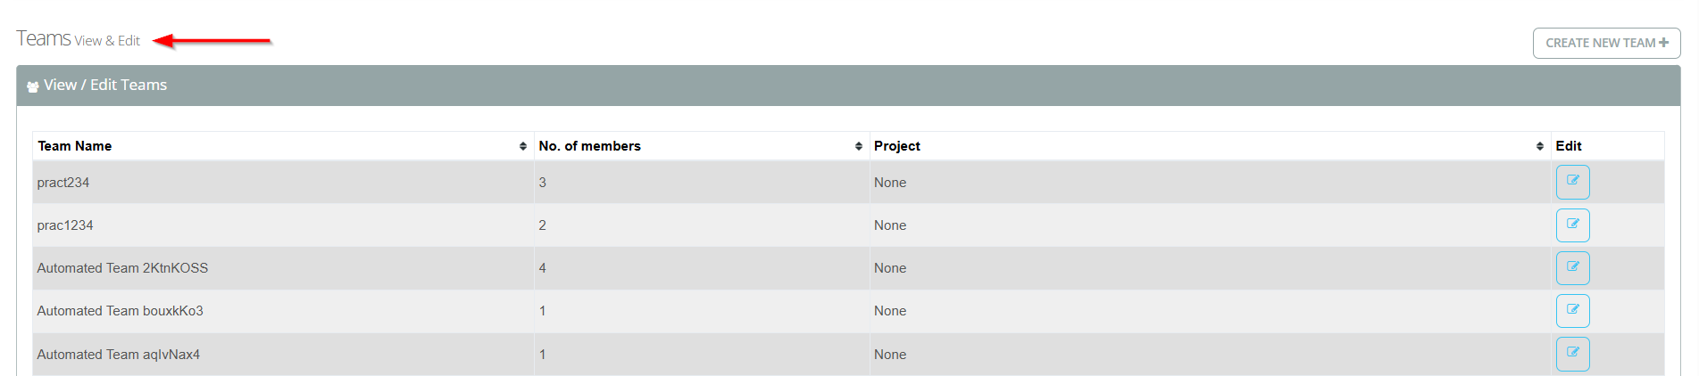Sort by No. of members arrows
This screenshot has width=1699, height=376.
click(859, 146)
